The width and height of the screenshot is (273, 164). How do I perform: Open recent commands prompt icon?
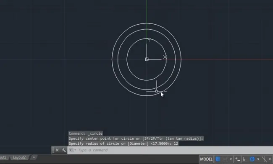(x=71, y=150)
